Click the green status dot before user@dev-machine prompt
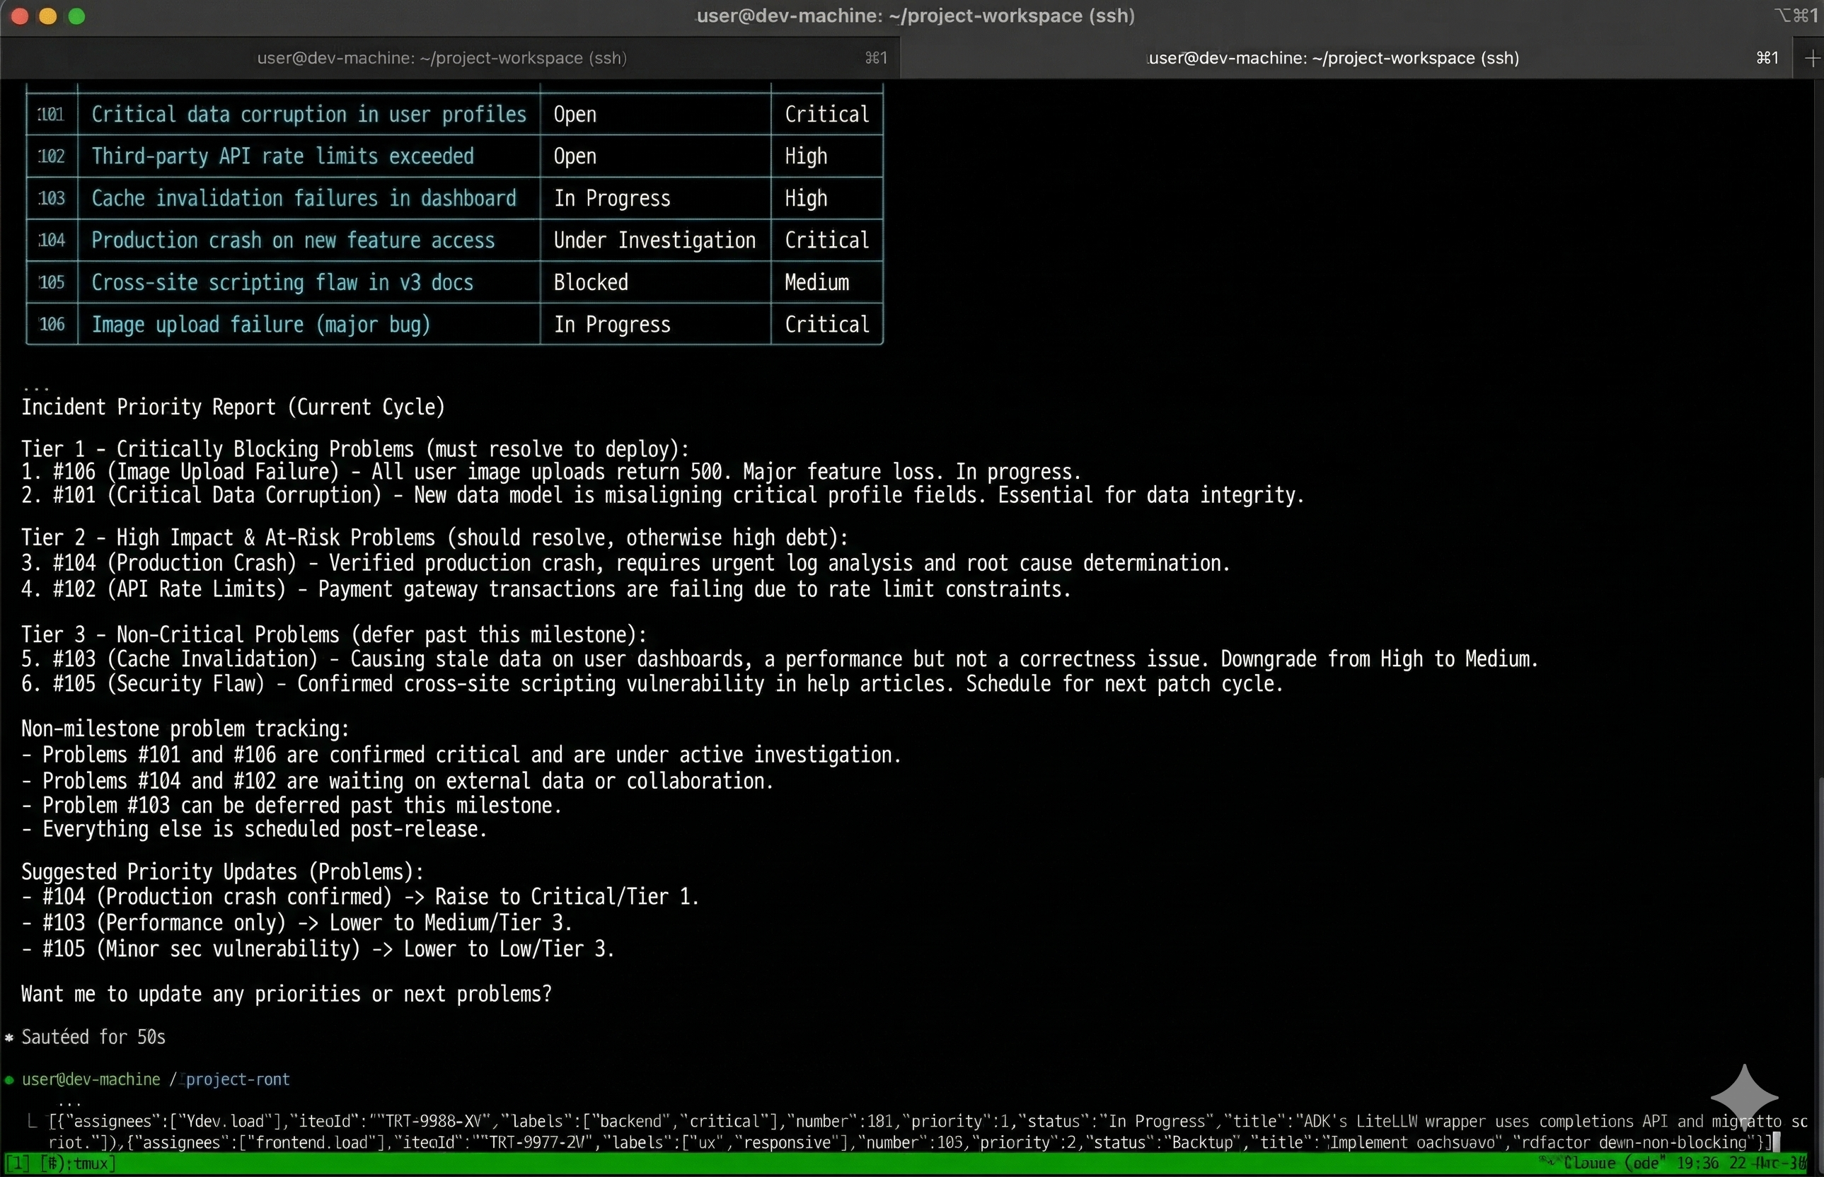This screenshot has height=1177, width=1824. click(9, 1080)
